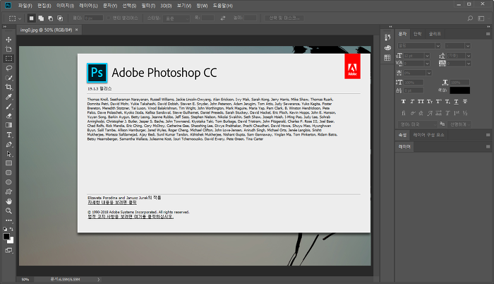Swap foreground and background colors icon
The height and width of the screenshot is (284, 494).
coord(12,229)
